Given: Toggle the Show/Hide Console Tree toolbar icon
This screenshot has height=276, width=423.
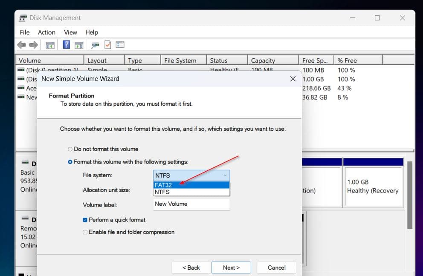Looking at the screenshot, I should point(50,44).
